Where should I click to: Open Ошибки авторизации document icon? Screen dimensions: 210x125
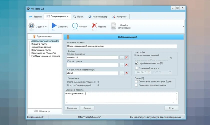click(x=114, y=26)
